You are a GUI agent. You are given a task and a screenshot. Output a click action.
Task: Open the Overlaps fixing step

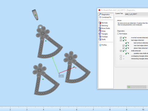tap(103, 37)
